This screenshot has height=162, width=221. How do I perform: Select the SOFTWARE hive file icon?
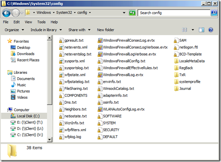pos(100,116)
